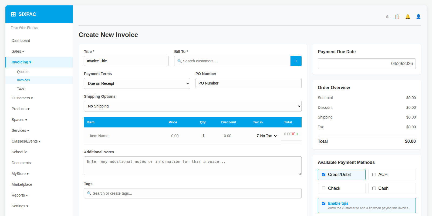Click the Total $0.00 amount

coord(410,141)
